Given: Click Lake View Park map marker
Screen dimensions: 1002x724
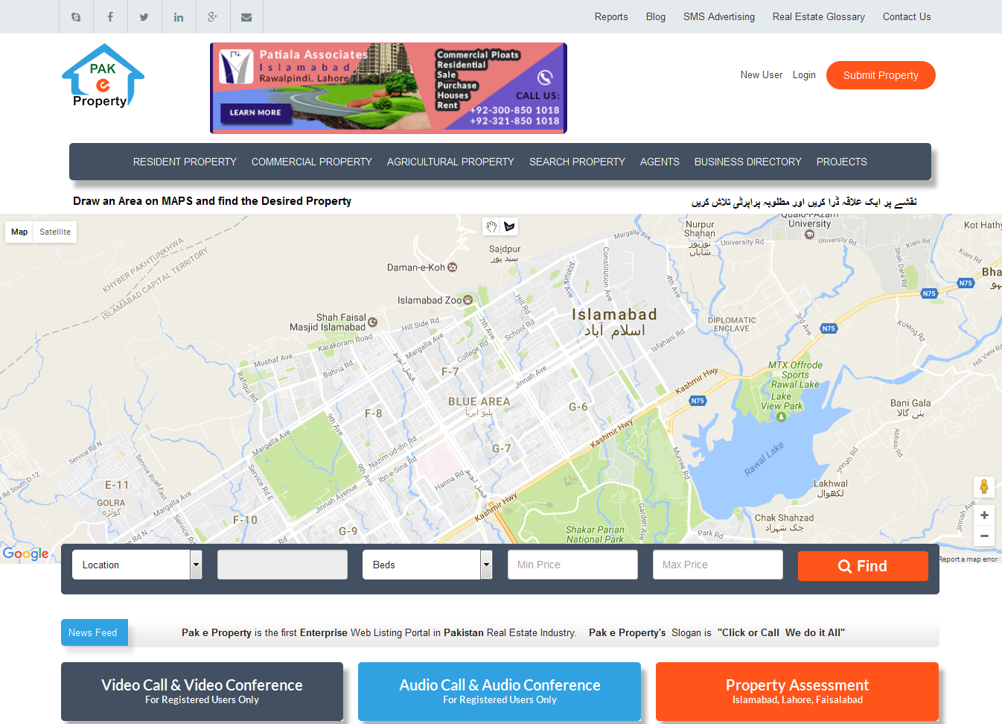Looking at the screenshot, I should [781, 416].
